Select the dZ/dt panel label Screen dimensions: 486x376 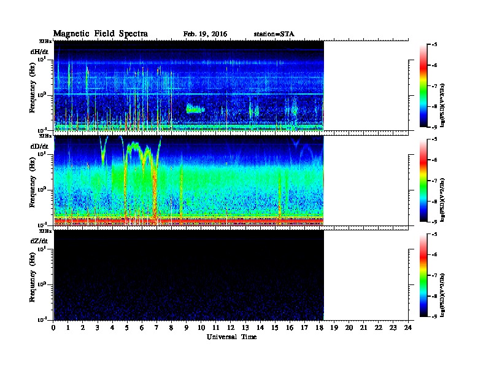39,241
